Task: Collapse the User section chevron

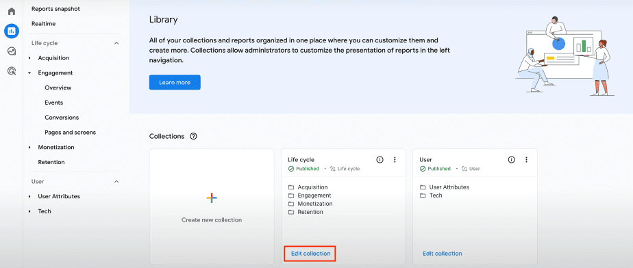Action: 116,182
